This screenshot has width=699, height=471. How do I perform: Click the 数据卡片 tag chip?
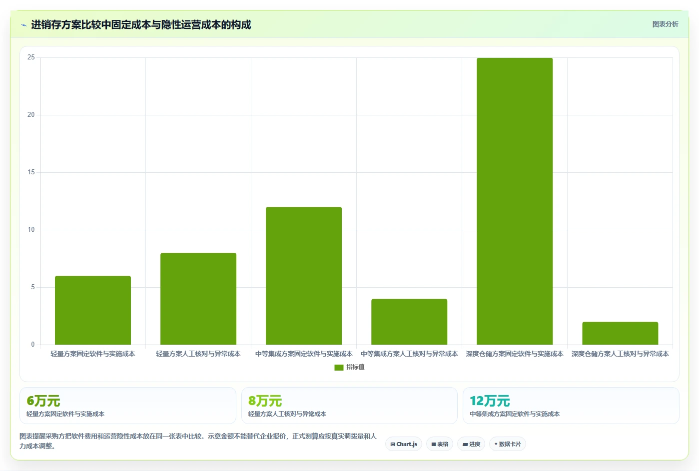click(x=508, y=444)
